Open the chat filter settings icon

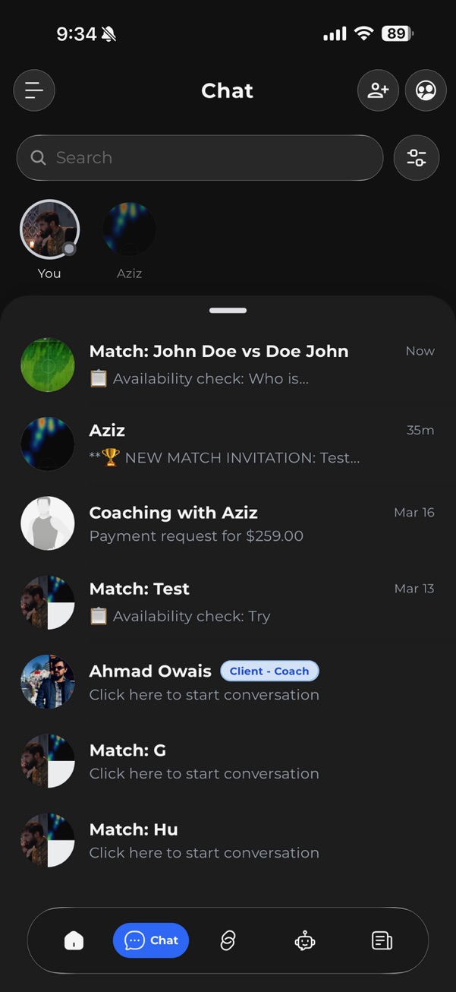[417, 158]
